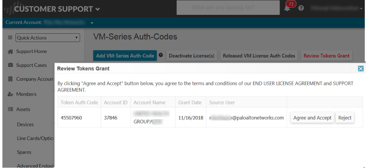Click the Support Cases briefcase icon
Image resolution: width=367 pixels, height=168 pixels.
pos(10,65)
